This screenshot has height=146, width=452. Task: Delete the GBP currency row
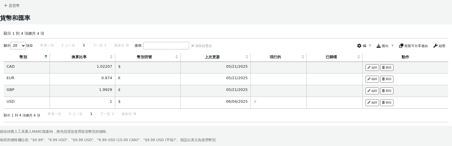[x=387, y=91]
